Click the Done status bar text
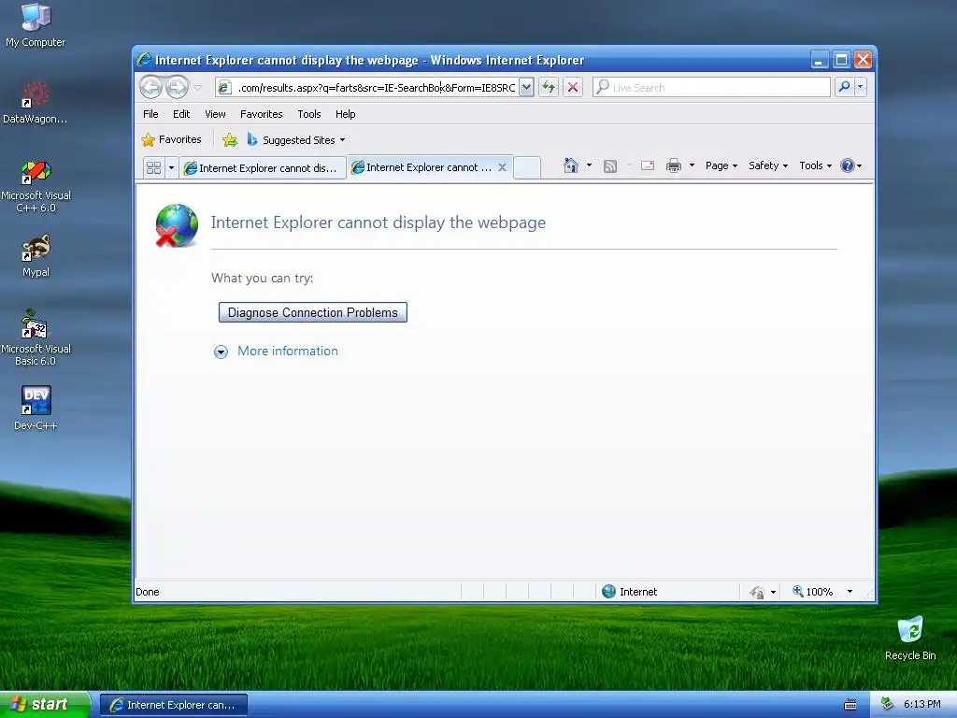Screen dimensions: 957x718 [147, 592]
